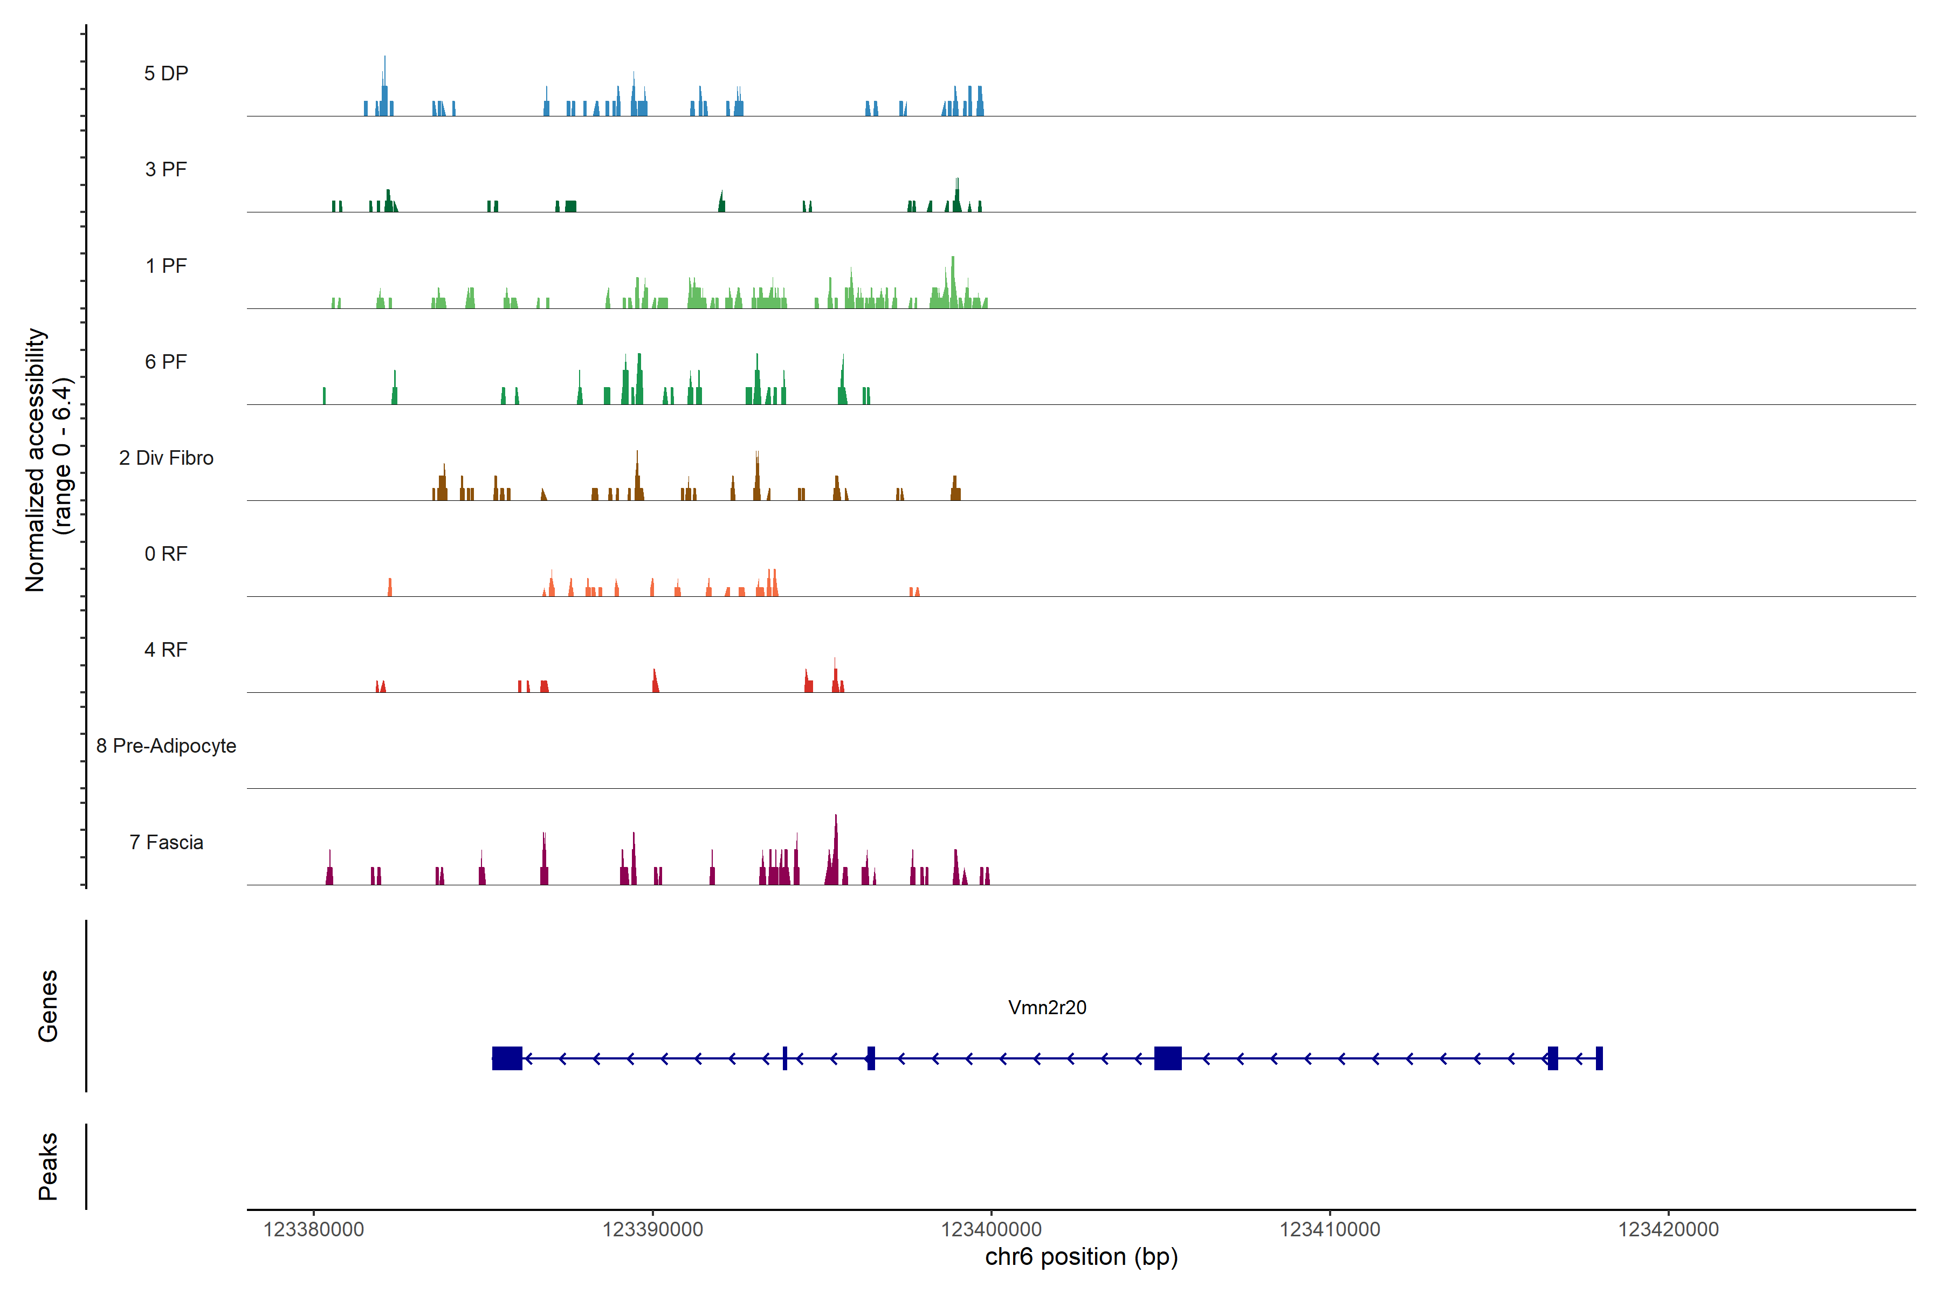Click the 123400000 axis tick label

(x=991, y=1229)
